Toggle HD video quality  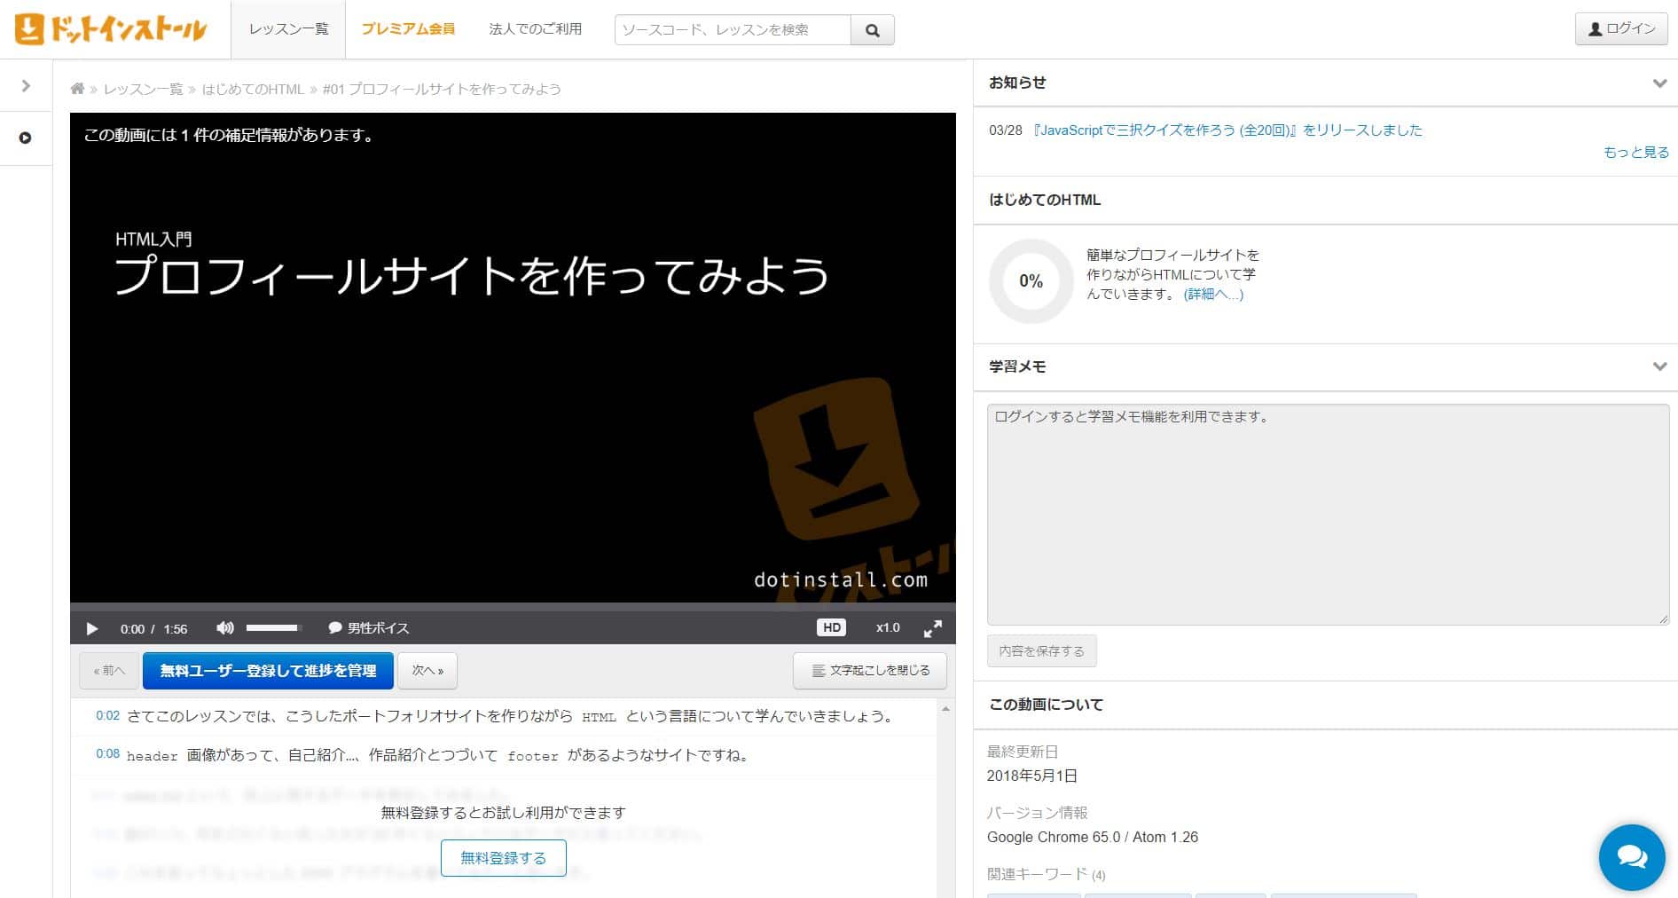pos(831,627)
